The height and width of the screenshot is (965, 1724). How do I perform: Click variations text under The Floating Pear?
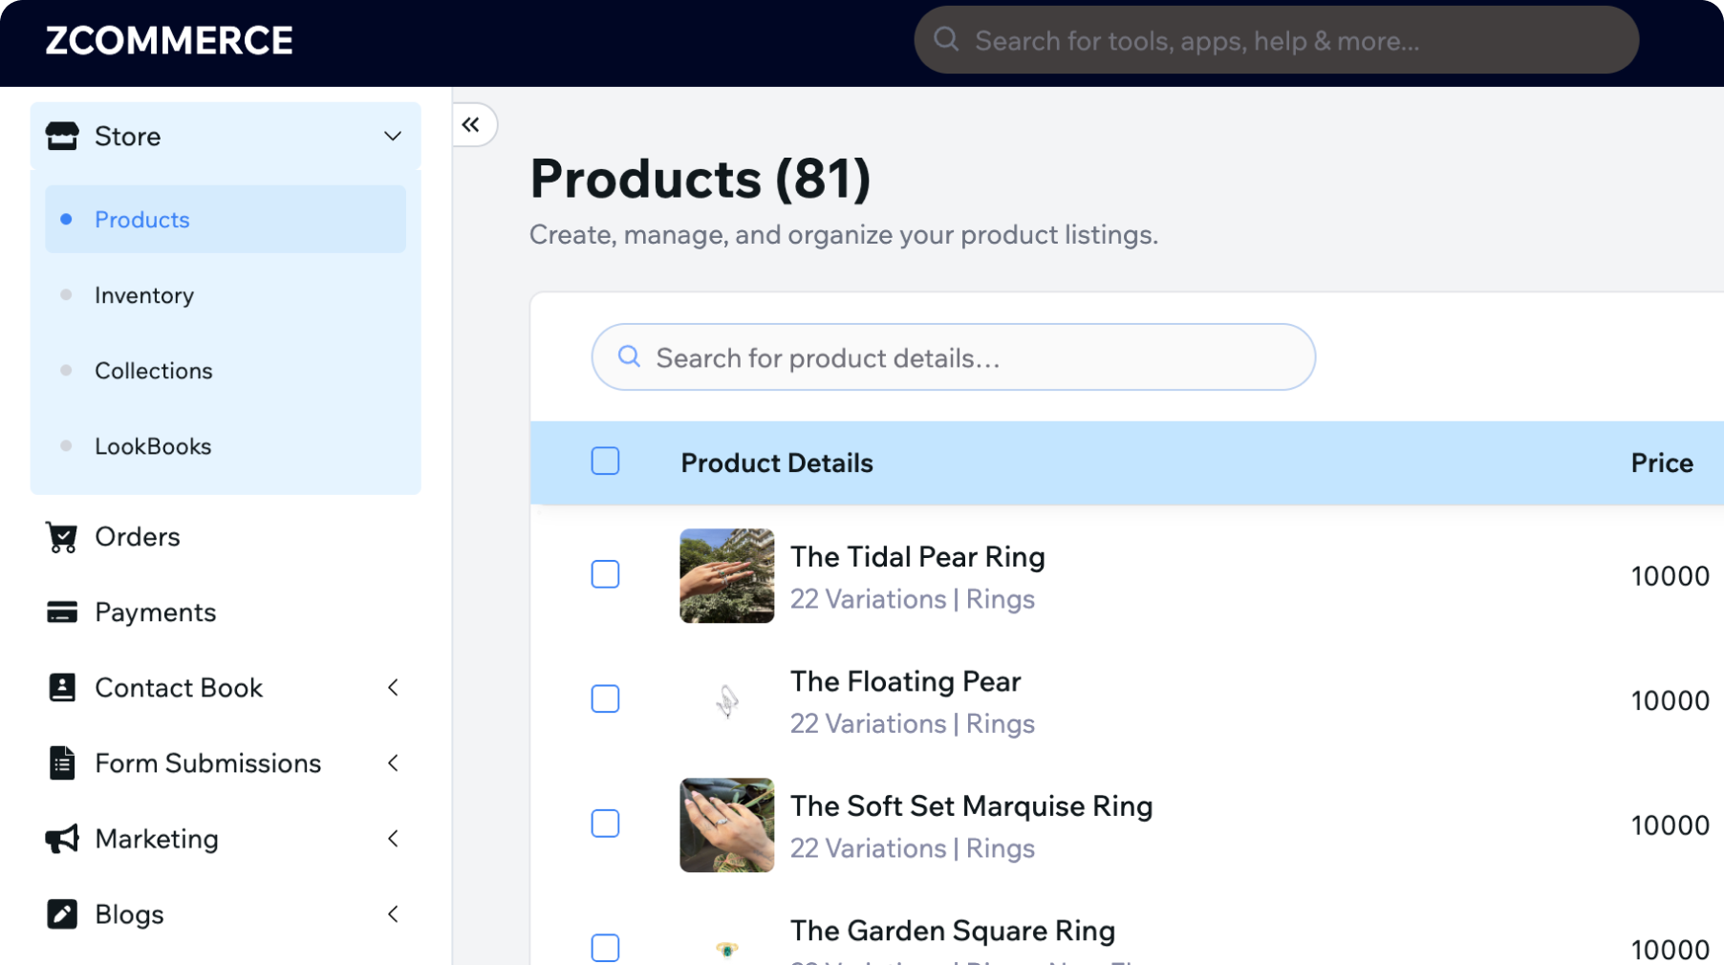point(913,723)
